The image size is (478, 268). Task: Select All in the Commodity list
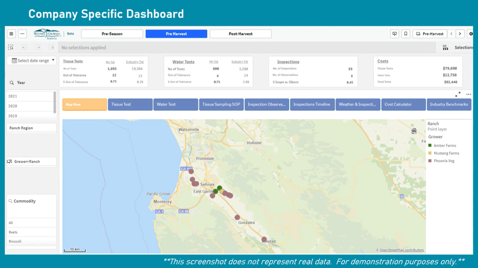coord(31,223)
